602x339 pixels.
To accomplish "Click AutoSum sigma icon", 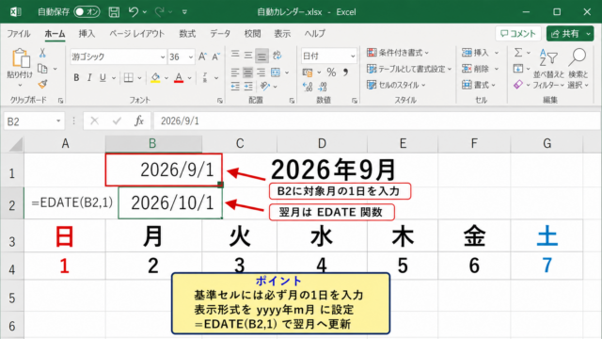I will pyautogui.click(x=518, y=53).
